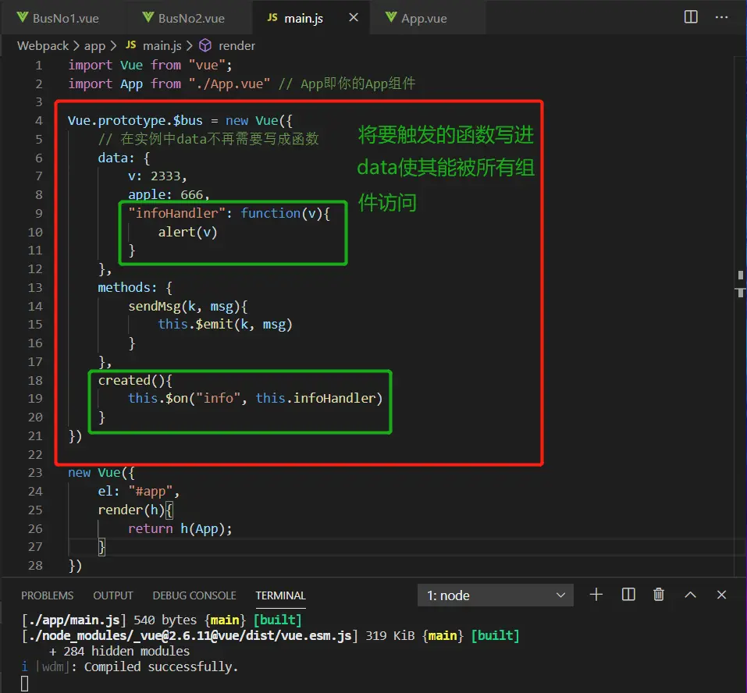This screenshot has width=747, height=693.
Task: Switch to the BusNo2.vue tab
Action: point(188,18)
